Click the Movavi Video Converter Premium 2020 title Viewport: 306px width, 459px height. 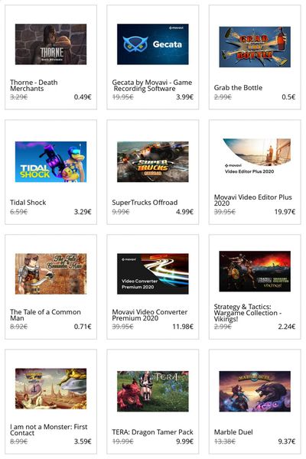(x=150, y=314)
